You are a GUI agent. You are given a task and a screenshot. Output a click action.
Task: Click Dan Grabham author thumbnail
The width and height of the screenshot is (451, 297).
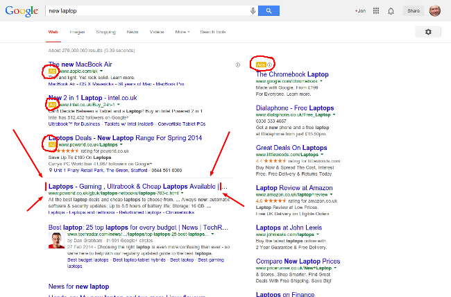pos(56,240)
